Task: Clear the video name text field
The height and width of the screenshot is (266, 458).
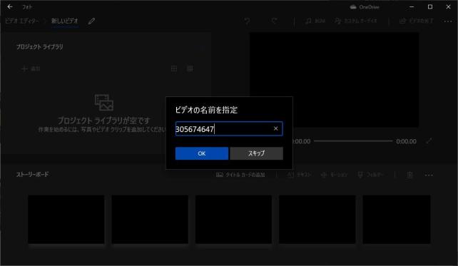Action: (276, 128)
